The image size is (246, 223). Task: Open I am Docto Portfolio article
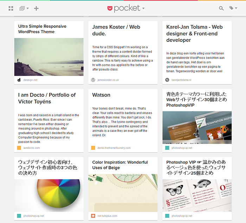(47, 98)
